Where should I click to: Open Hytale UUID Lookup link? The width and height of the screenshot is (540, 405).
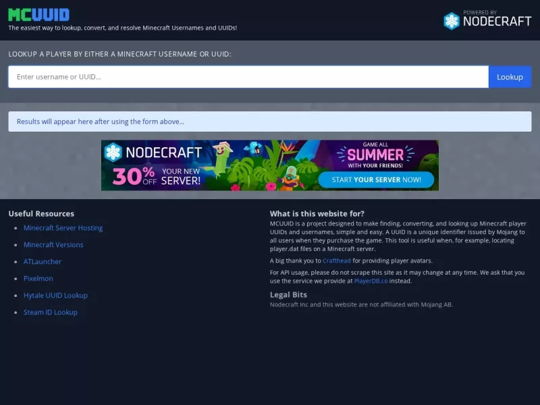pos(55,296)
